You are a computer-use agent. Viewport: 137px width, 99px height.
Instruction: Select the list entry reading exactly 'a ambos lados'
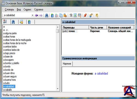tap(10, 46)
